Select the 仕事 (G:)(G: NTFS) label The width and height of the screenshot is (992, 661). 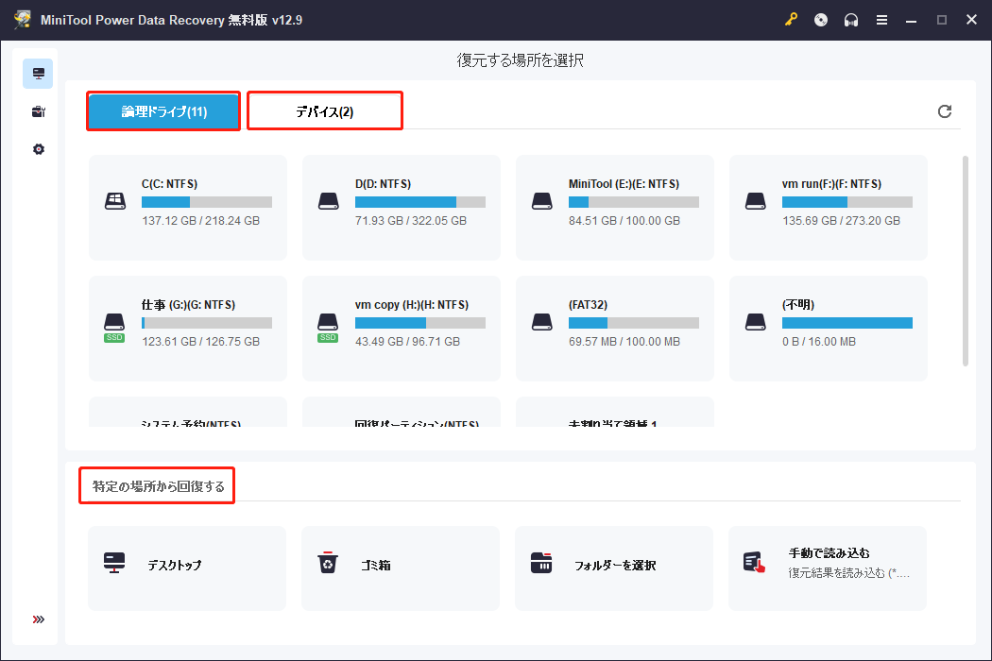(x=189, y=305)
